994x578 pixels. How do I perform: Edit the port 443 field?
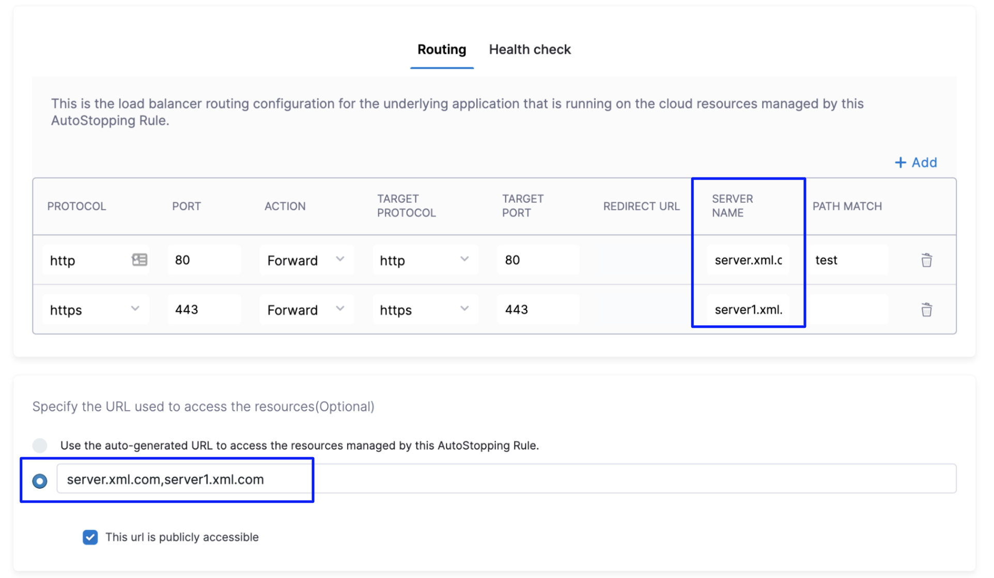(x=204, y=310)
